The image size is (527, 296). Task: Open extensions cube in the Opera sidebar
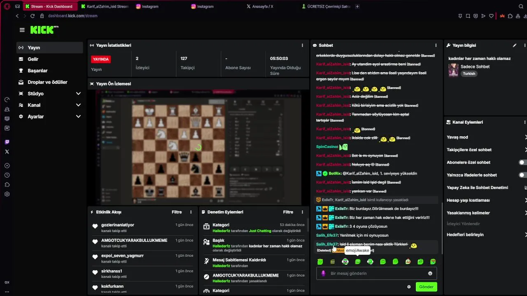(x=7, y=185)
